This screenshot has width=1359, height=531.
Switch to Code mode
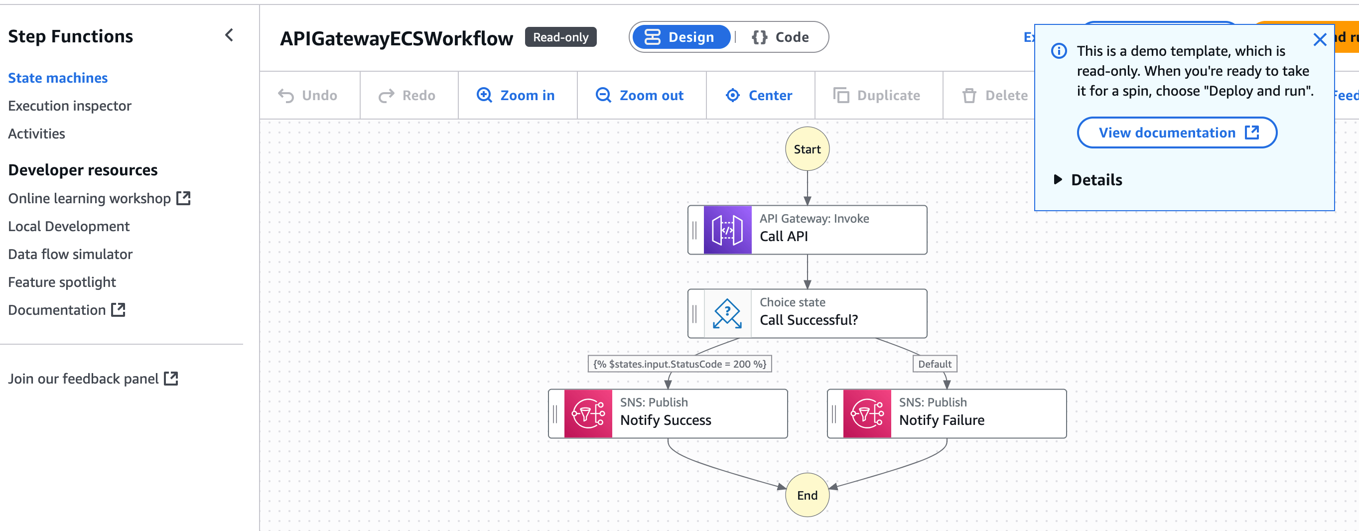pyautogui.click(x=780, y=37)
